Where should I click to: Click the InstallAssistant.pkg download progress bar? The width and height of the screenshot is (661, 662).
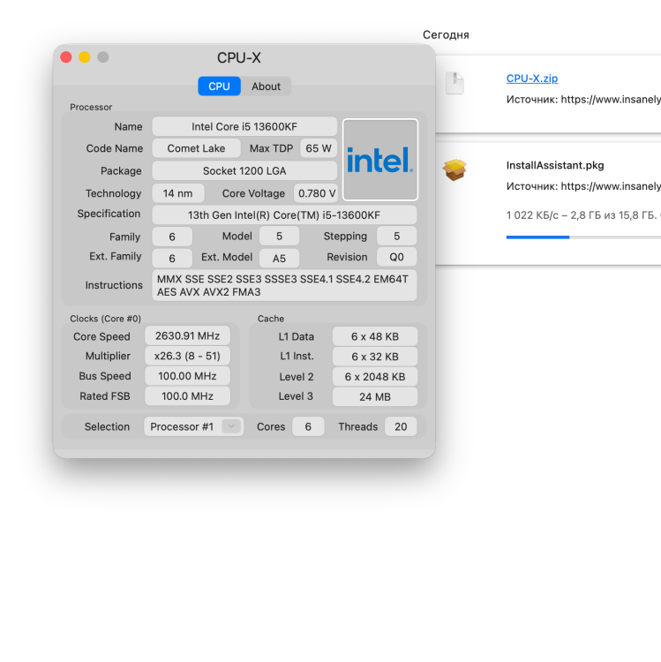583,237
